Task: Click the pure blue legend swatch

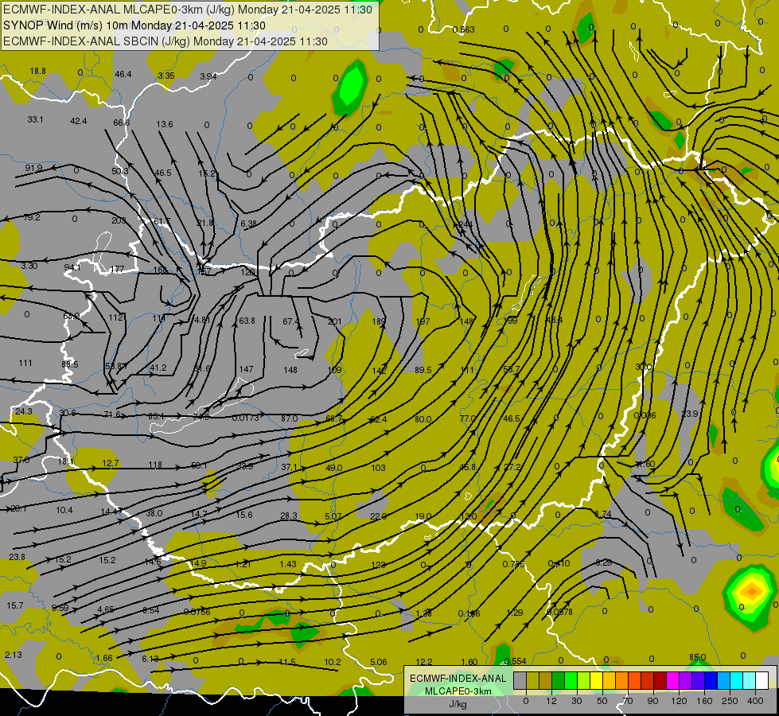Action: click(711, 681)
